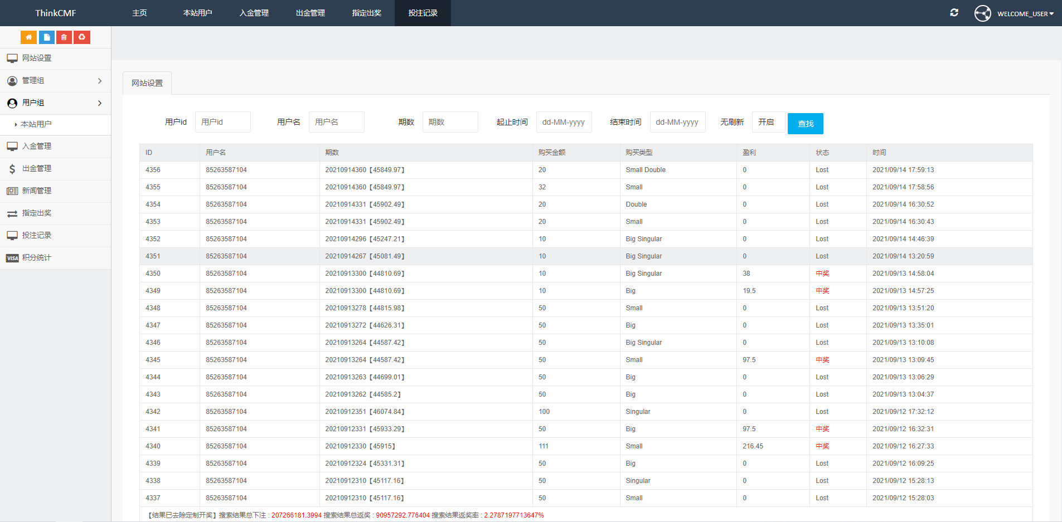
Task: Click the blue 查找 search button
Action: pyautogui.click(x=805, y=124)
